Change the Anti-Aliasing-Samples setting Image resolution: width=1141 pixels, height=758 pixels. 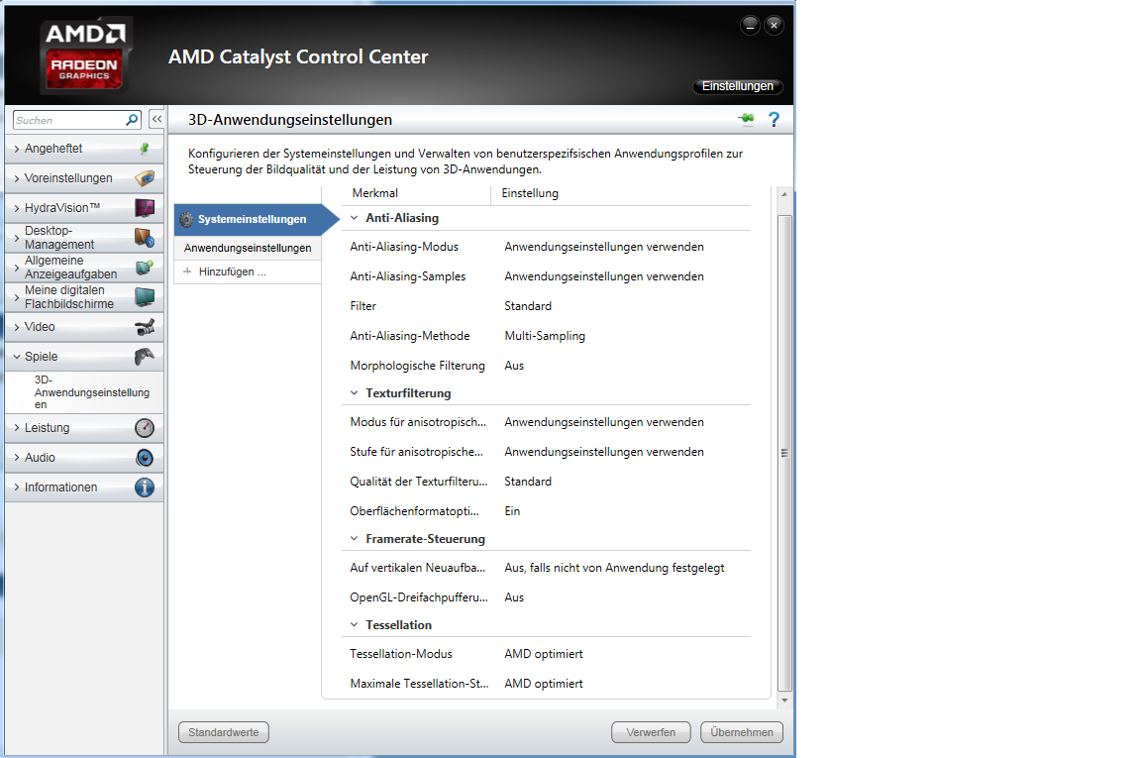point(604,276)
